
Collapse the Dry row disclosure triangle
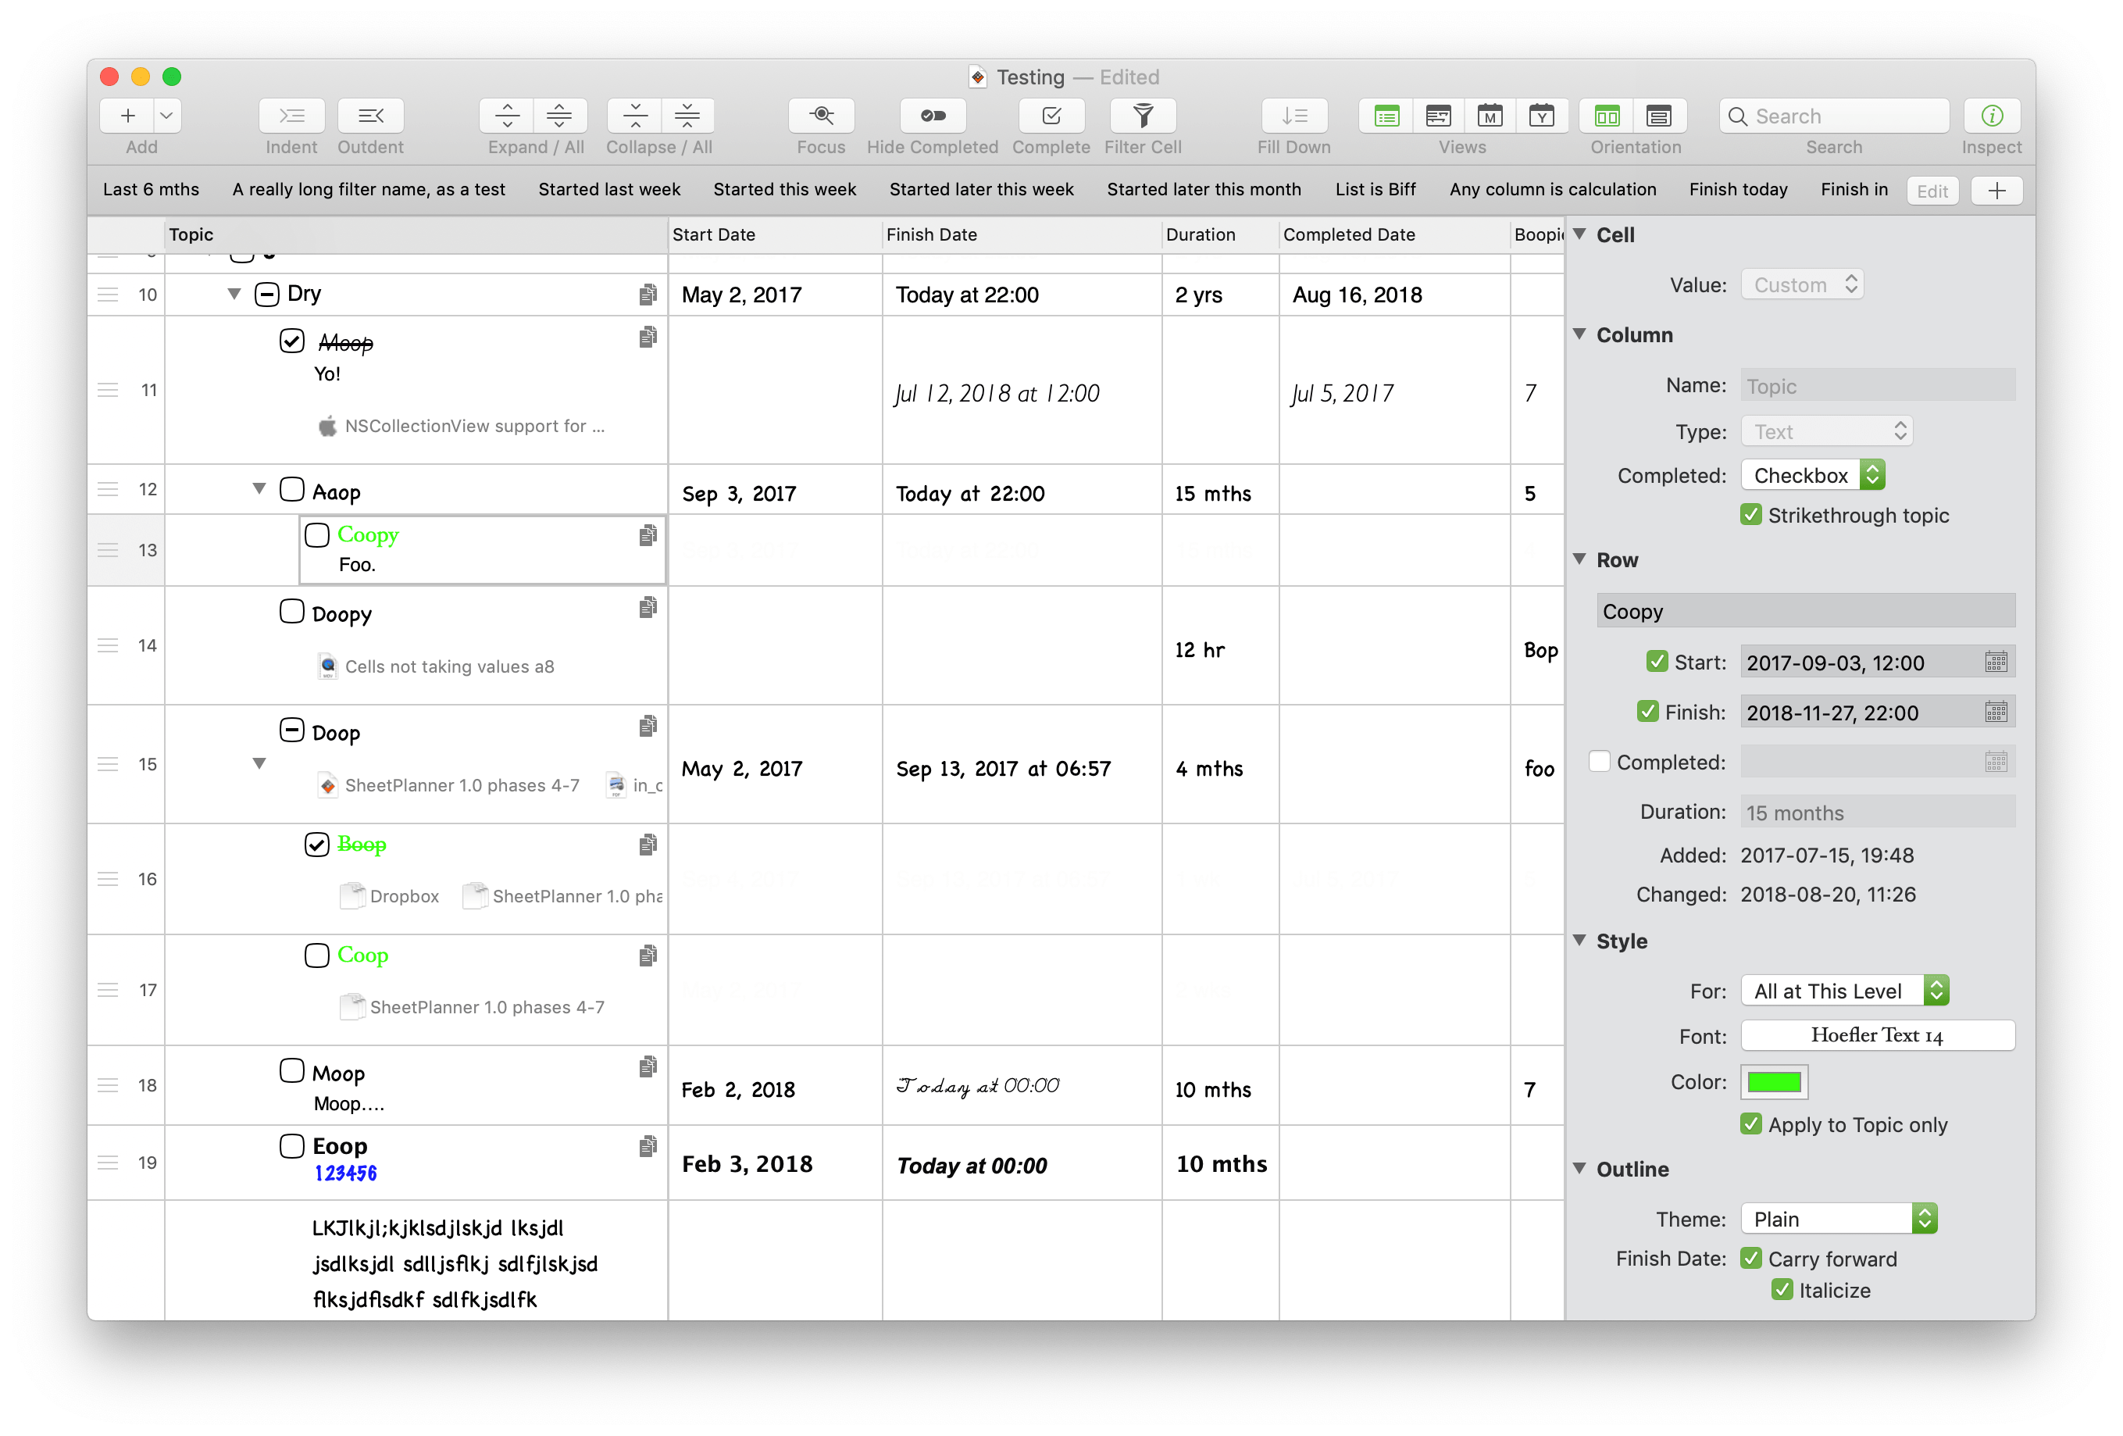pos(234,293)
